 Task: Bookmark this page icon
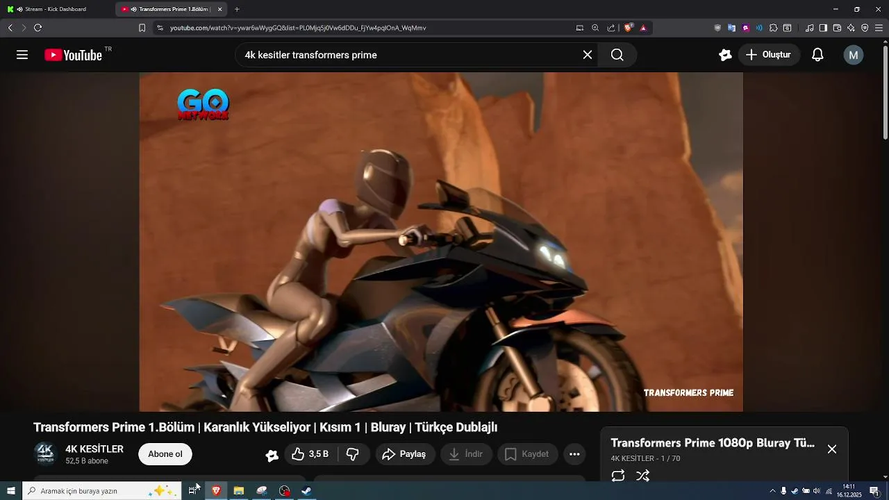[142, 28]
